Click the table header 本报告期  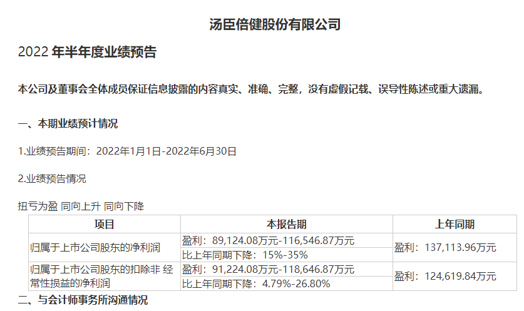point(286,224)
